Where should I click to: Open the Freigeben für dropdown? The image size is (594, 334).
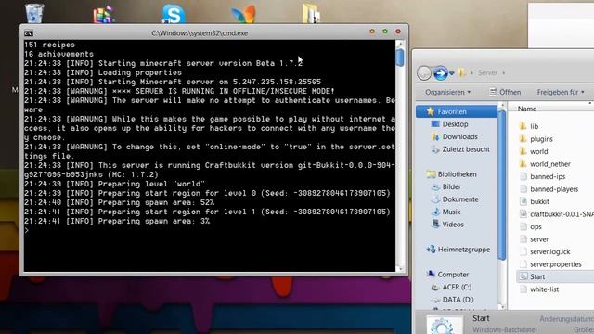pos(561,92)
